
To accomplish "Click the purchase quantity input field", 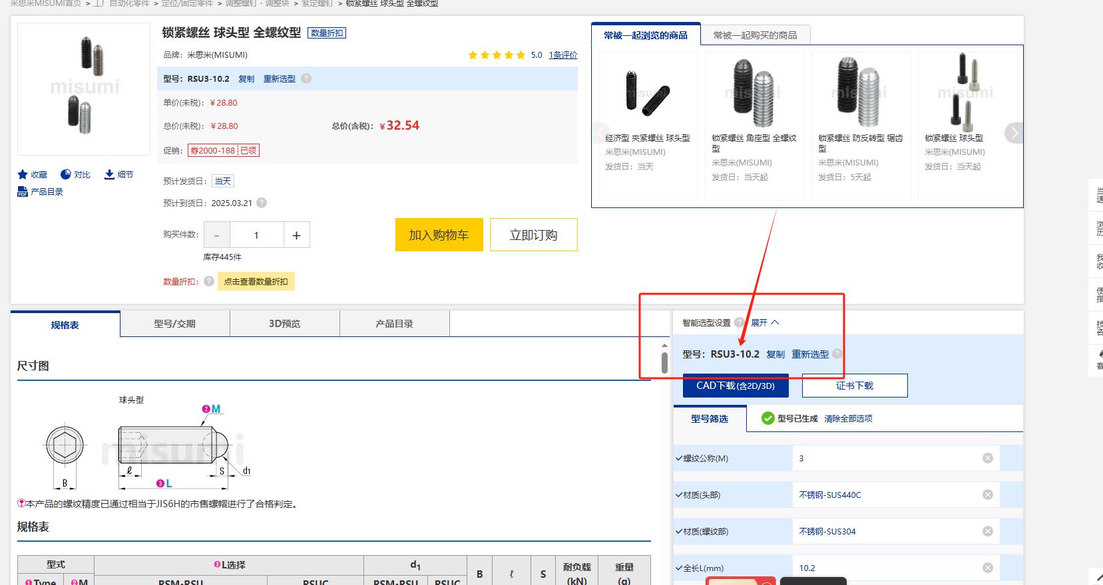I will pos(256,235).
